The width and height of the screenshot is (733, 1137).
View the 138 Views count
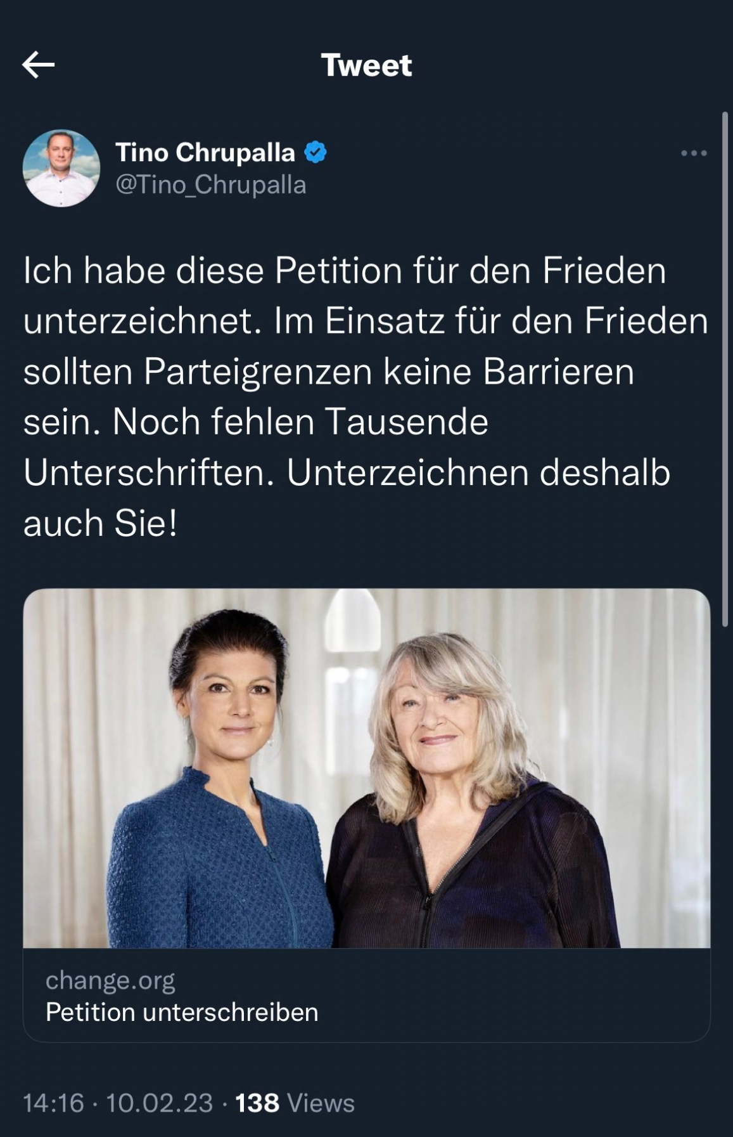(x=295, y=1103)
